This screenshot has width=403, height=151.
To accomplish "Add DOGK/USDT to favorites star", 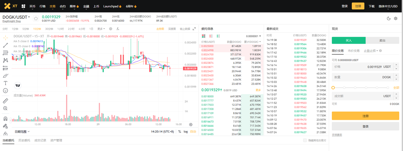I will click(36, 19).
